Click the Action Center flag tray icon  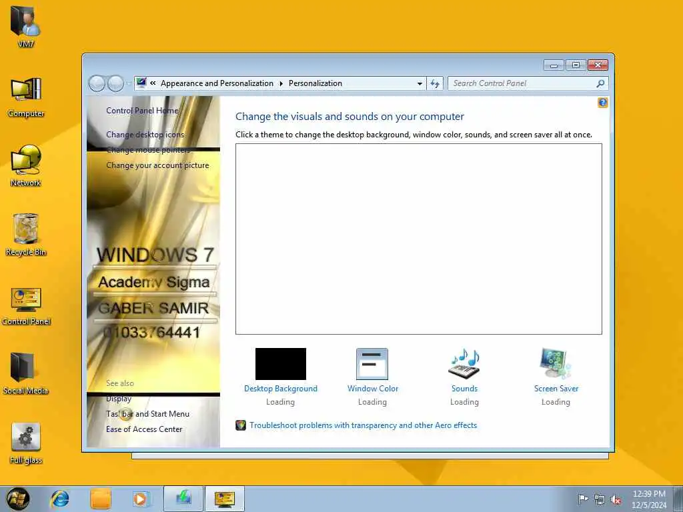tap(583, 499)
